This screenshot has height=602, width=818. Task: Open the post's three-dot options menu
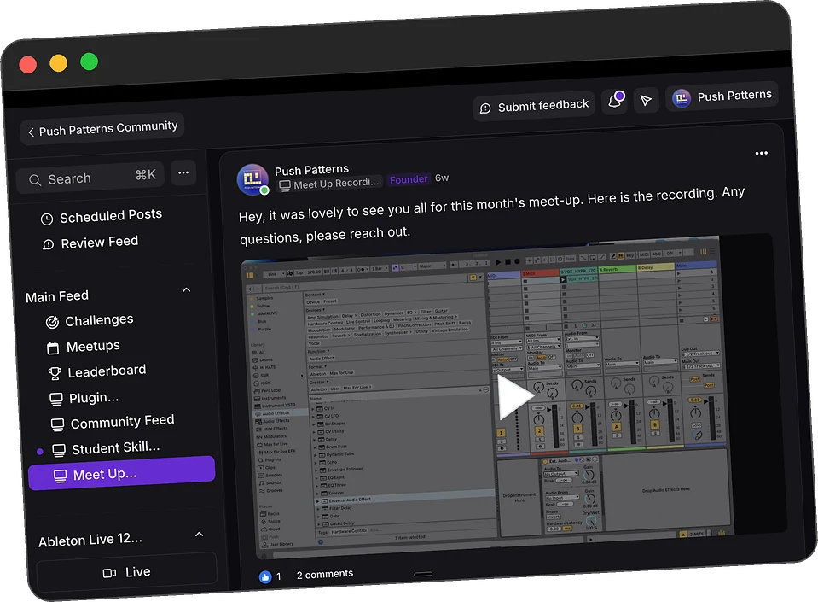point(761,153)
